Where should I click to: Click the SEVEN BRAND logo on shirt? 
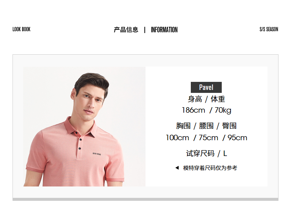click(x=97, y=154)
